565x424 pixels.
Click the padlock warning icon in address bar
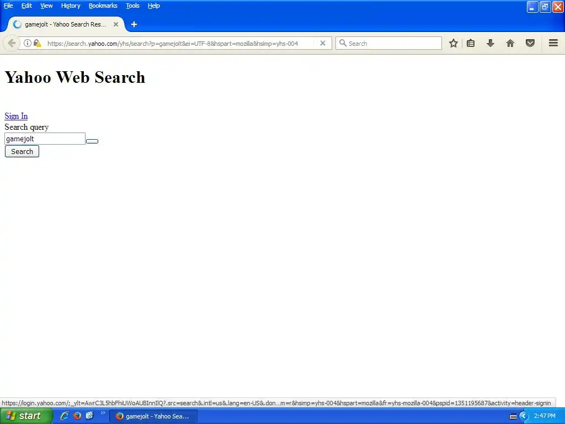click(37, 43)
